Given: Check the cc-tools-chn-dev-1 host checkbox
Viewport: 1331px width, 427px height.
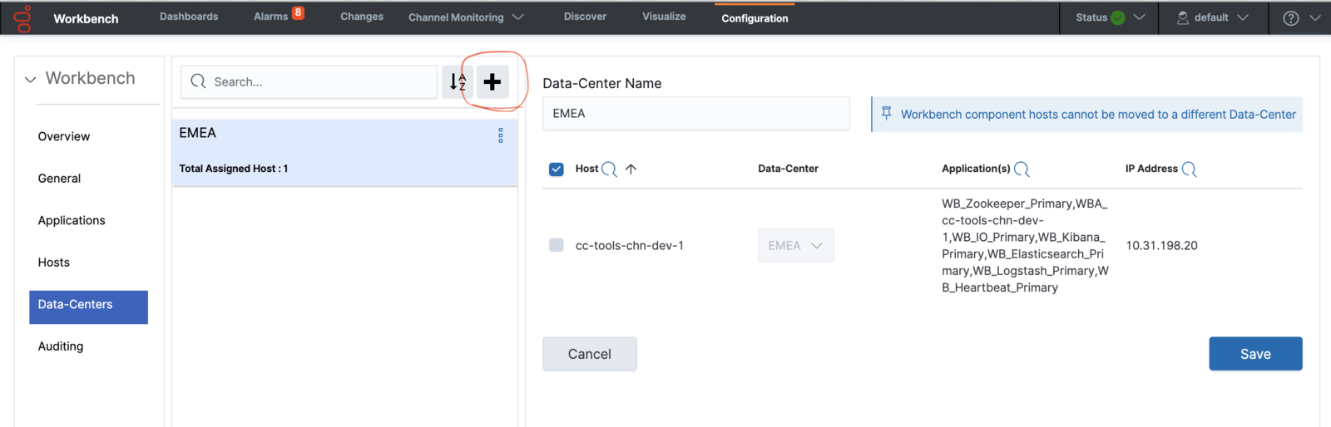Looking at the screenshot, I should [x=557, y=245].
